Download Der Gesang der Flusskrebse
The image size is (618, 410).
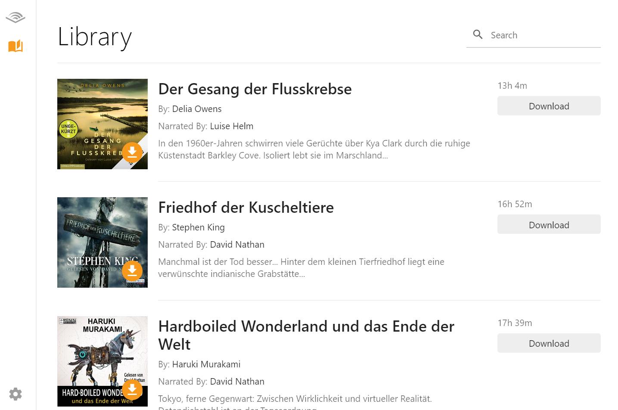pos(549,106)
